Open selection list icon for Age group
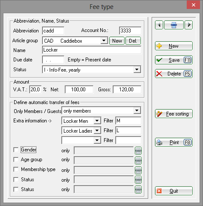203x206 pixels. click(x=138, y=160)
